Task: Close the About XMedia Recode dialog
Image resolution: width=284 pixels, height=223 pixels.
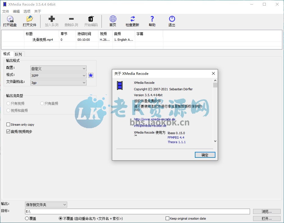Action: (x=213, y=73)
